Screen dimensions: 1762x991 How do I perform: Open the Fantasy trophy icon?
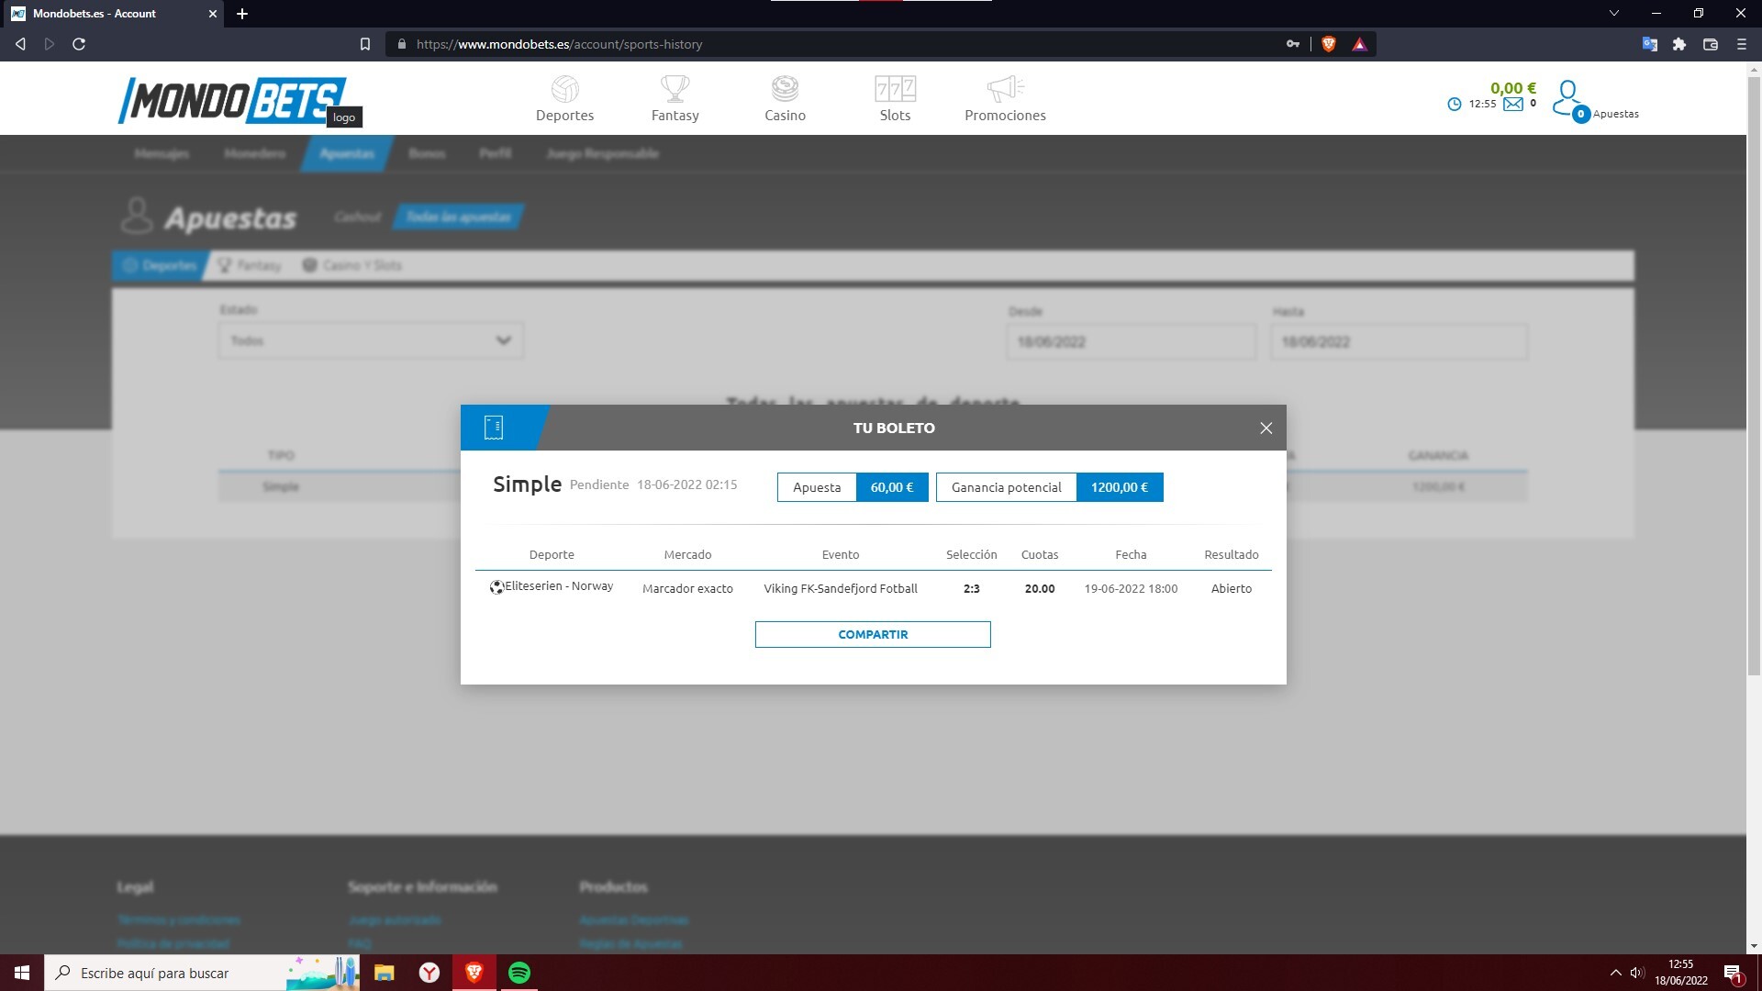click(675, 89)
